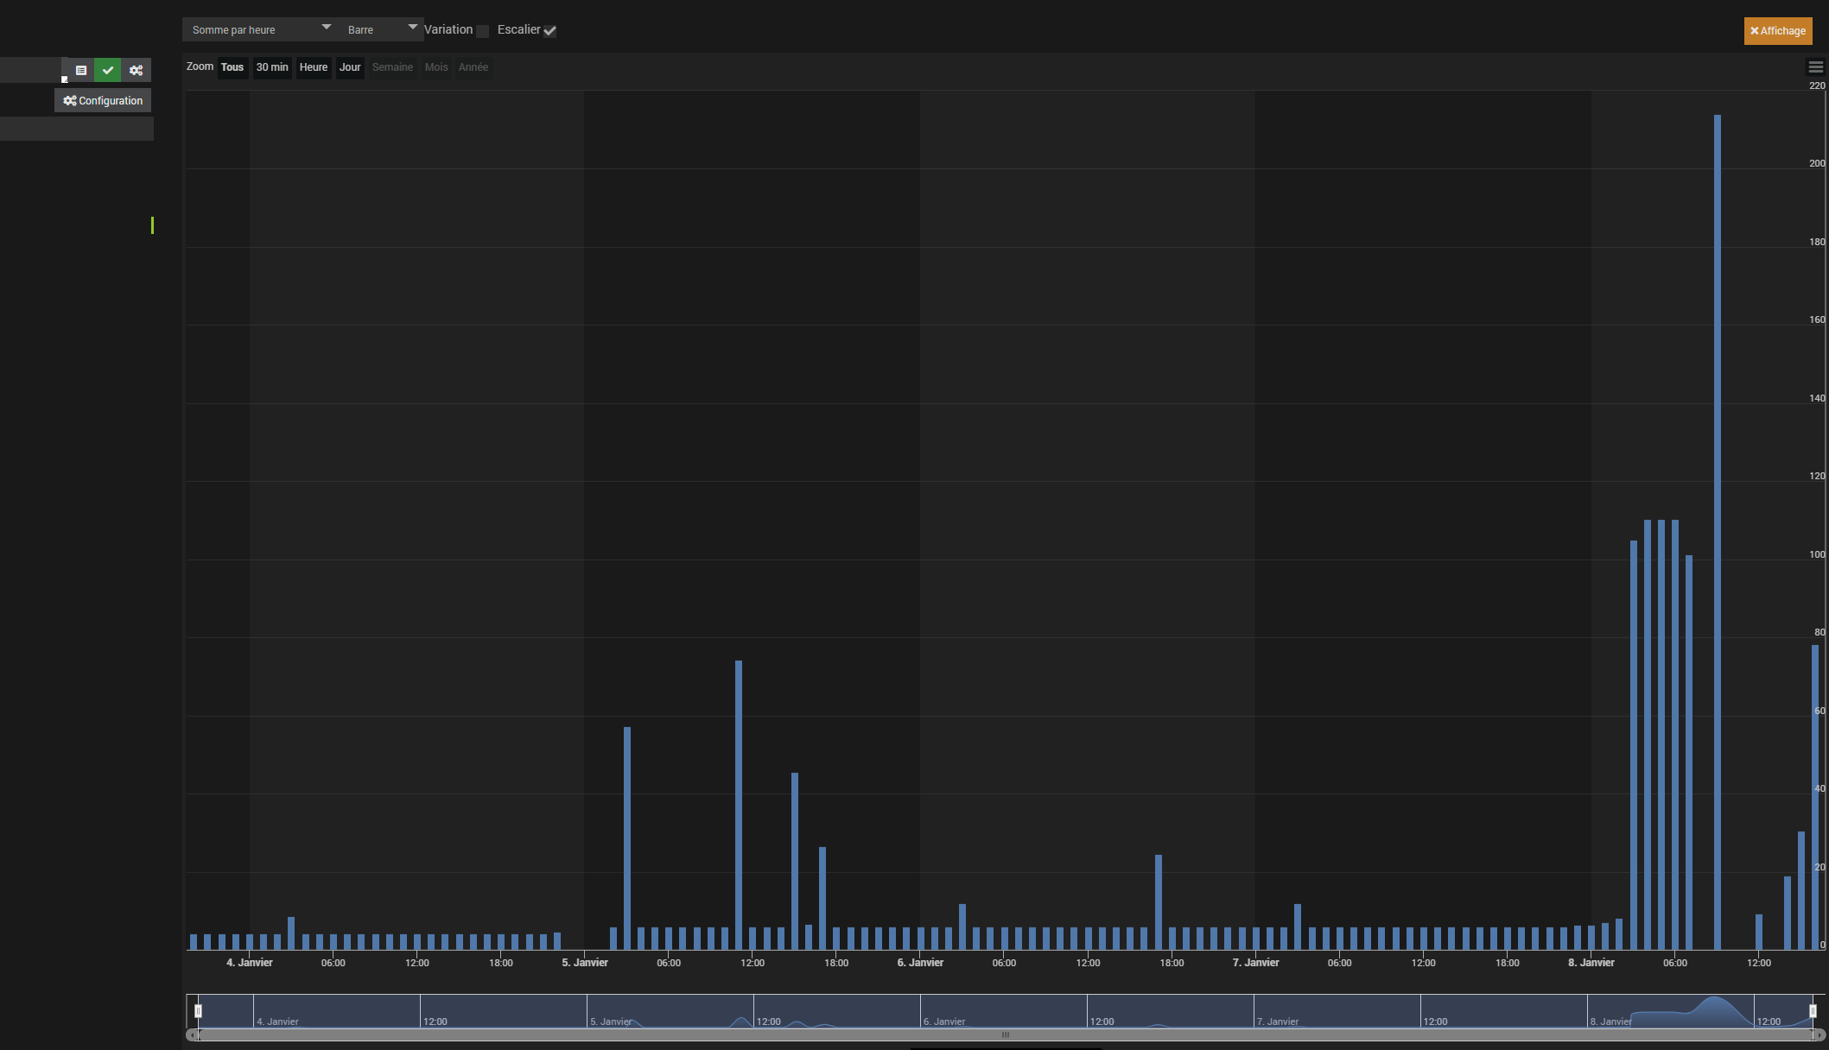The image size is (1829, 1050).
Task: Click scrollbar left arrow
Action: (x=192, y=1034)
